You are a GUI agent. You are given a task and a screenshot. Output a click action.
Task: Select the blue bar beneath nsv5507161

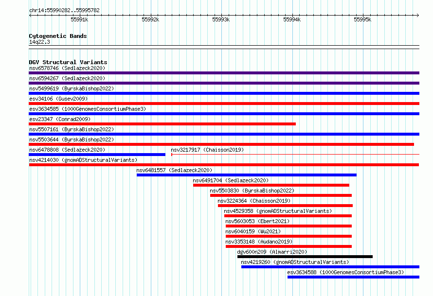coord(224,134)
